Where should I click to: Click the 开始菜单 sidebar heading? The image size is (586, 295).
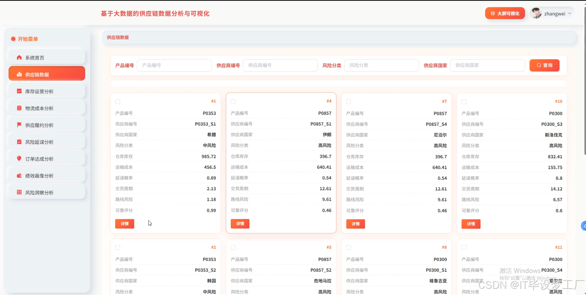(x=28, y=39)
